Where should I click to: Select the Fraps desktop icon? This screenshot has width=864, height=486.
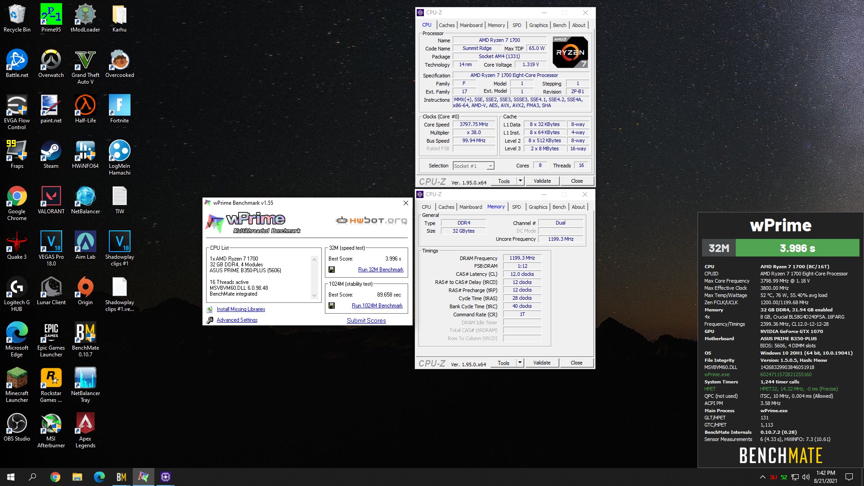(17, 154)
